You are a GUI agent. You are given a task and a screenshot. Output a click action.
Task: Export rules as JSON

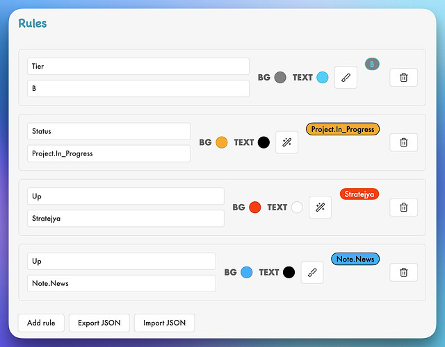(x=99, y=323)
